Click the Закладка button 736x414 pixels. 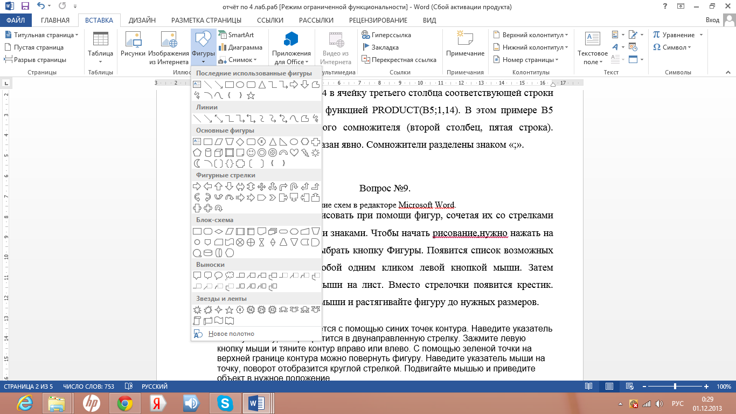[x=380, y=47]
